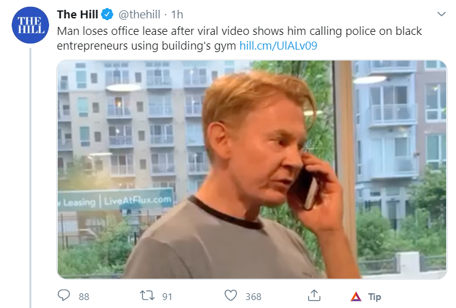Open the 1h tweet timestamp
Image resolution: width=456 pixels, height=308 pixels.
[x=177, y=15]
